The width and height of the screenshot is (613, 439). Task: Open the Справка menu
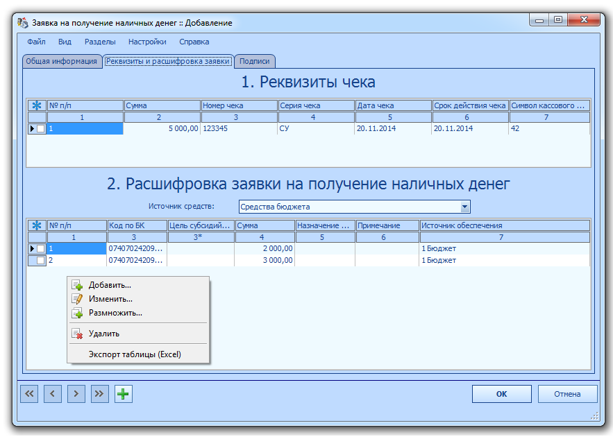point(194,42)
